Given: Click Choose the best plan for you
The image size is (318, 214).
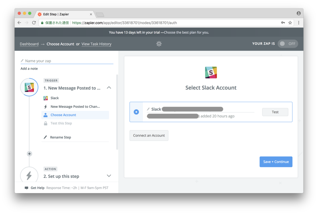Looking at the screenshot, I should [x=186, y=32].
